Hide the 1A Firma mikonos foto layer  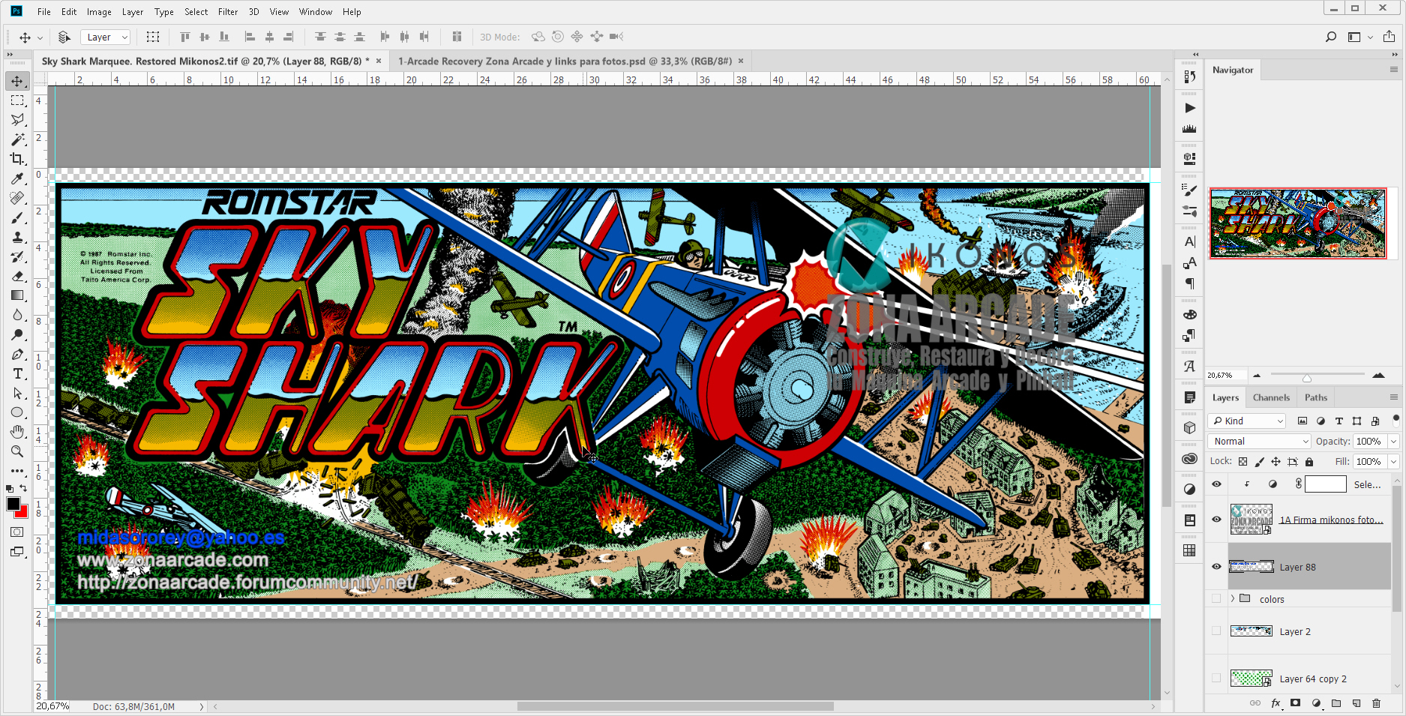pos(1216,520)
